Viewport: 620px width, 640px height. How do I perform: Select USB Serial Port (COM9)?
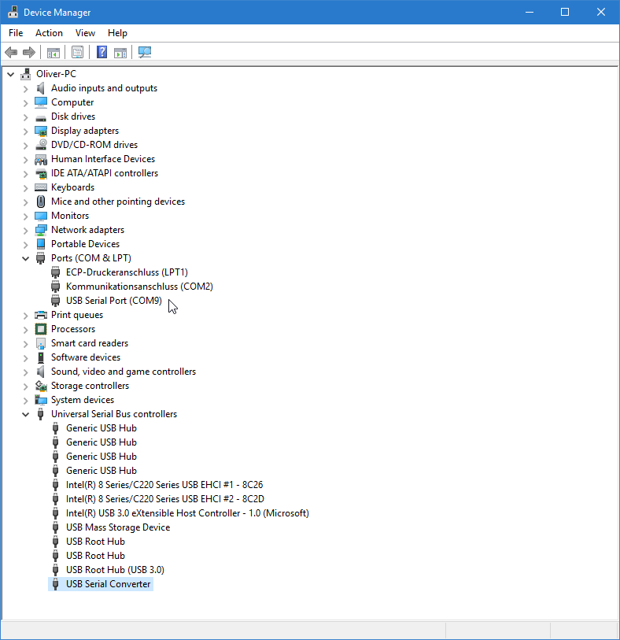[x=113, y=301]
